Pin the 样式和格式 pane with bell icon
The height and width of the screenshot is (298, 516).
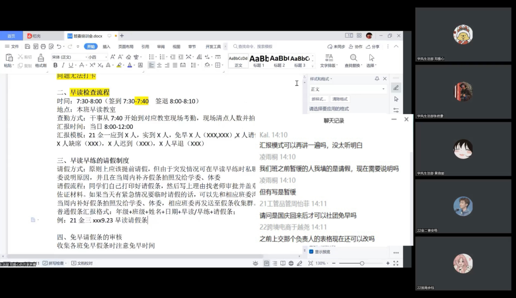pos(377,79)
